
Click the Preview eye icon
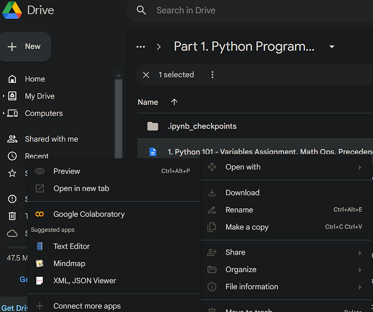pos(40,171)
